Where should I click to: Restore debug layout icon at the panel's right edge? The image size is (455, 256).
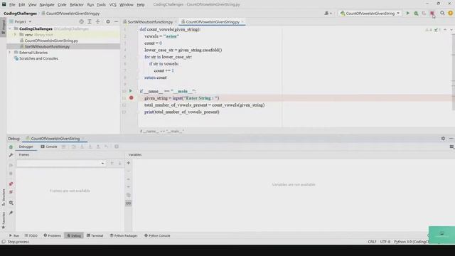tap(452, 147)
